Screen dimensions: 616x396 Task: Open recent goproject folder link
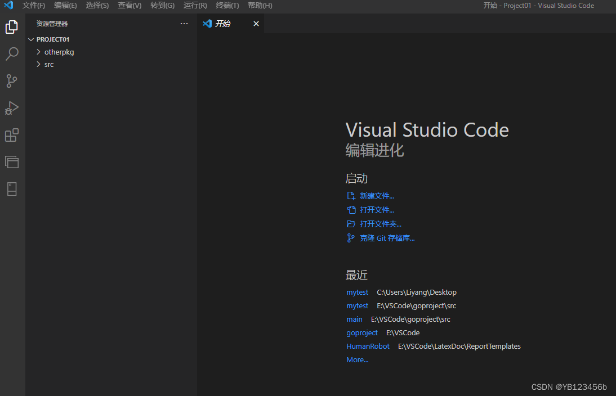tap(362, 333)
